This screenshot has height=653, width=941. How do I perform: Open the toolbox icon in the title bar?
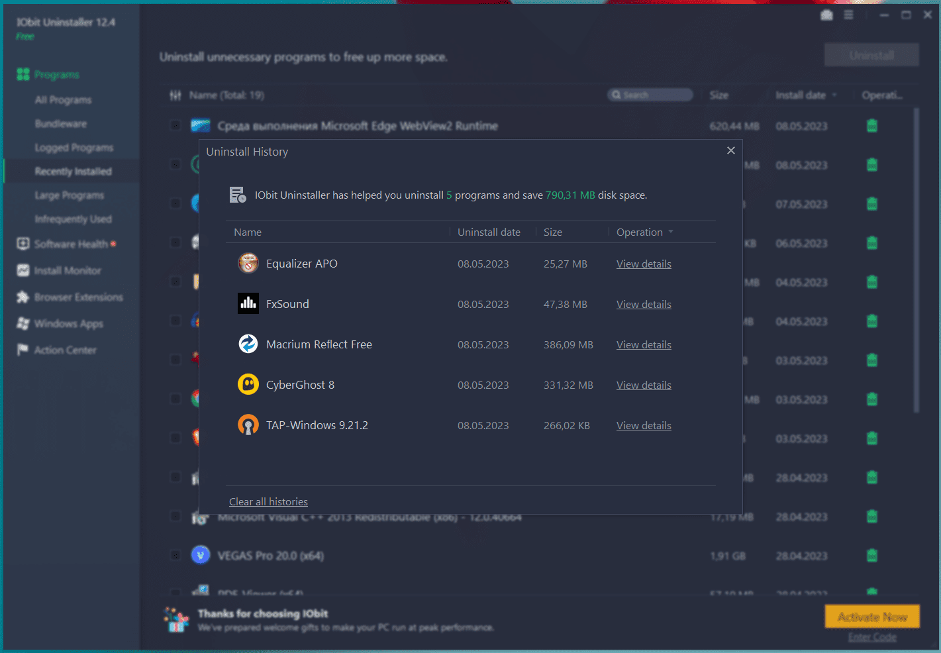826,15
